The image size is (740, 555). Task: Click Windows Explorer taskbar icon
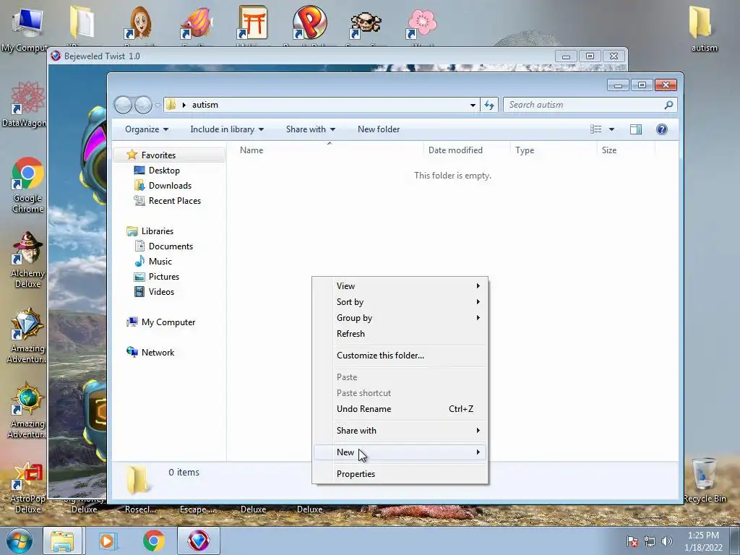(x=62, y=541)
